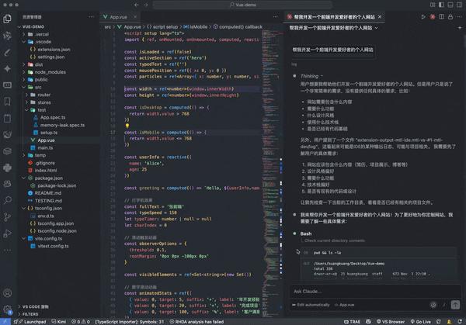Go forward with navigation arrow in title bar
Screen dimensions: 466x325
[146, 5]
